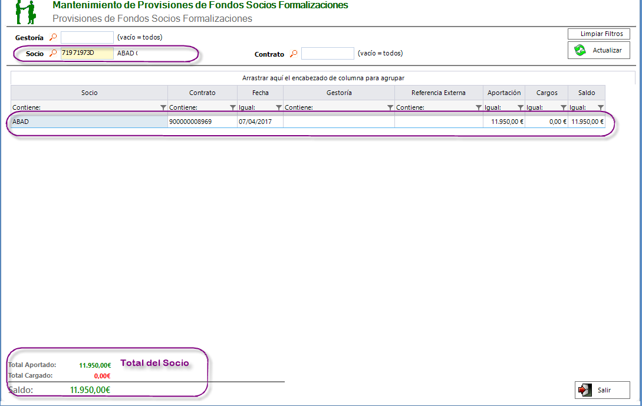Click the Socio search magnifier icon
The image size is (642, 406).
click(53, 53)
